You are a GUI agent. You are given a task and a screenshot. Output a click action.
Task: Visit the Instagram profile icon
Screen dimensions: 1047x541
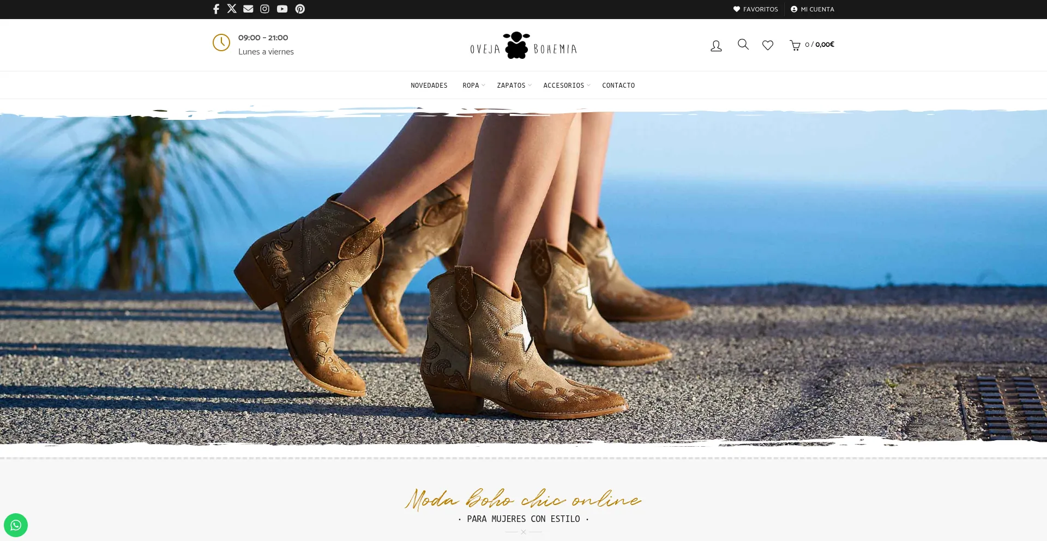[x=265, y=9]
